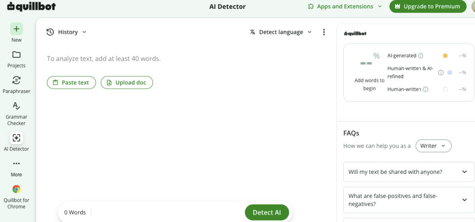Click the blue AI-refined color dot
The image size is (475, 222).
click(x=449, y=73)
